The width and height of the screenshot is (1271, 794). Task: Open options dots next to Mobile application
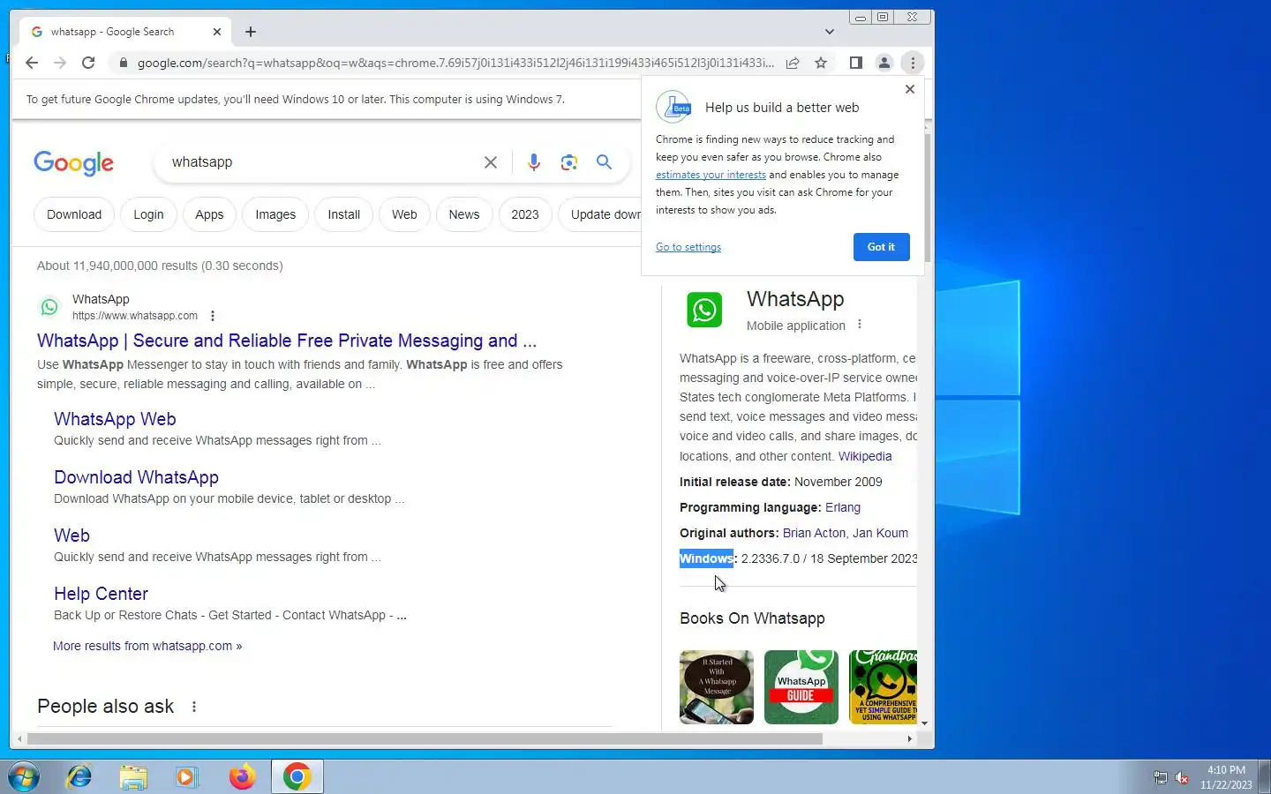point(860,325)
